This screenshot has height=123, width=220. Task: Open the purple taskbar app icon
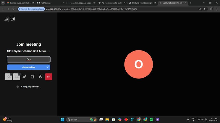158,120
